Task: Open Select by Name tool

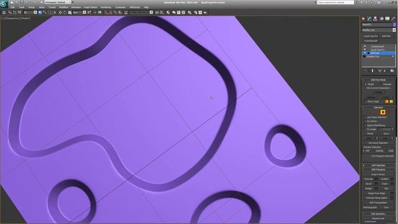Action: click(45, 12)
